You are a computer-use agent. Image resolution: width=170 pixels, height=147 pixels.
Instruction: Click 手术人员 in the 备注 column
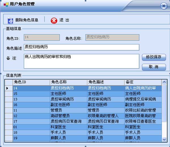[143, 133]
